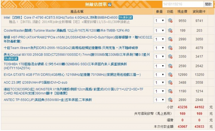The image size is (215, 131).
Task: Click cash price 2890 for ANTEC power supply
Action: click(x=182, y=100)
